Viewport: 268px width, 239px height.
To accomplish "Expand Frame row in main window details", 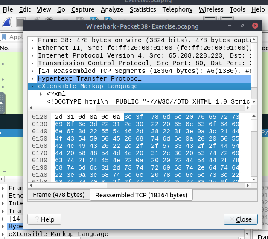I will (3, 188).
